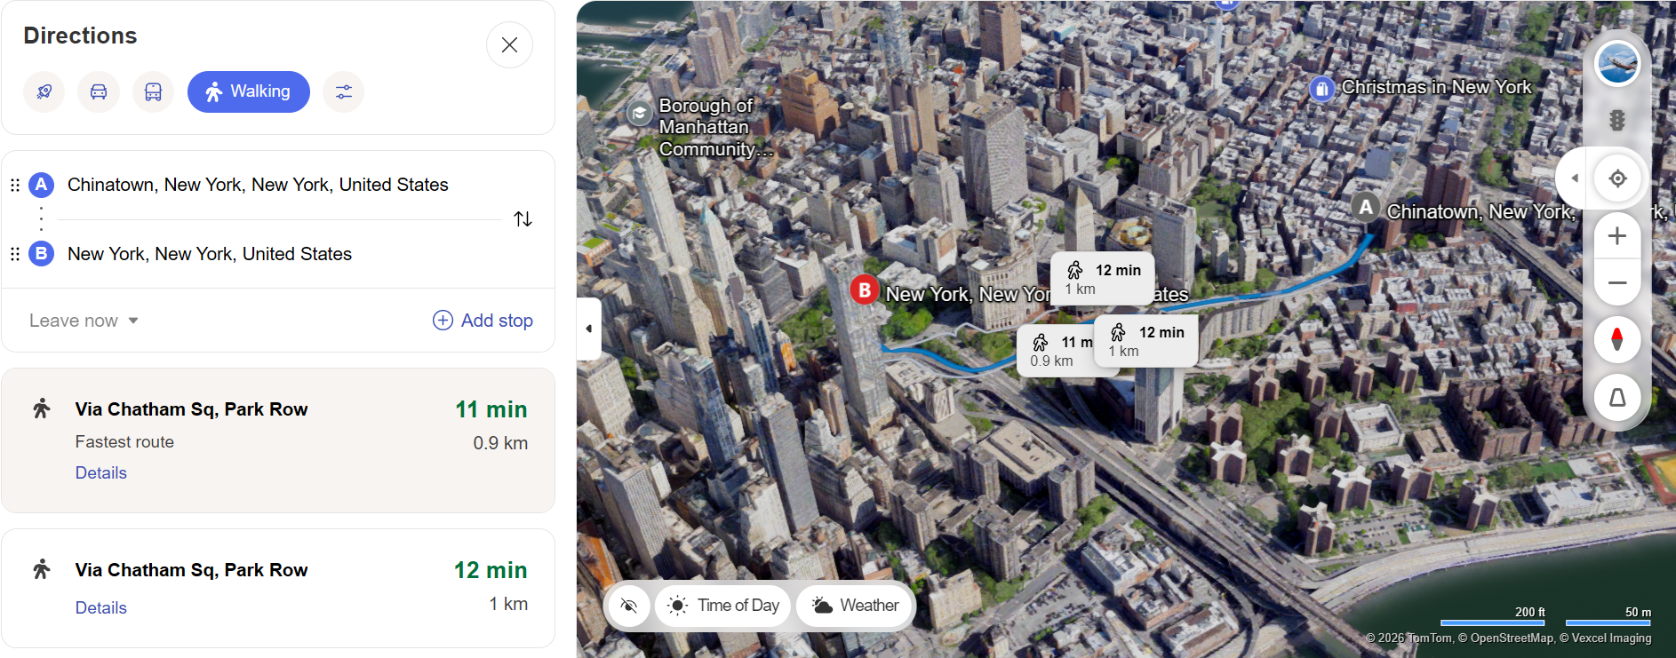1676x658 pixels.
Task: Open map style aerial thumbnail
Action: coord(1617,64)
